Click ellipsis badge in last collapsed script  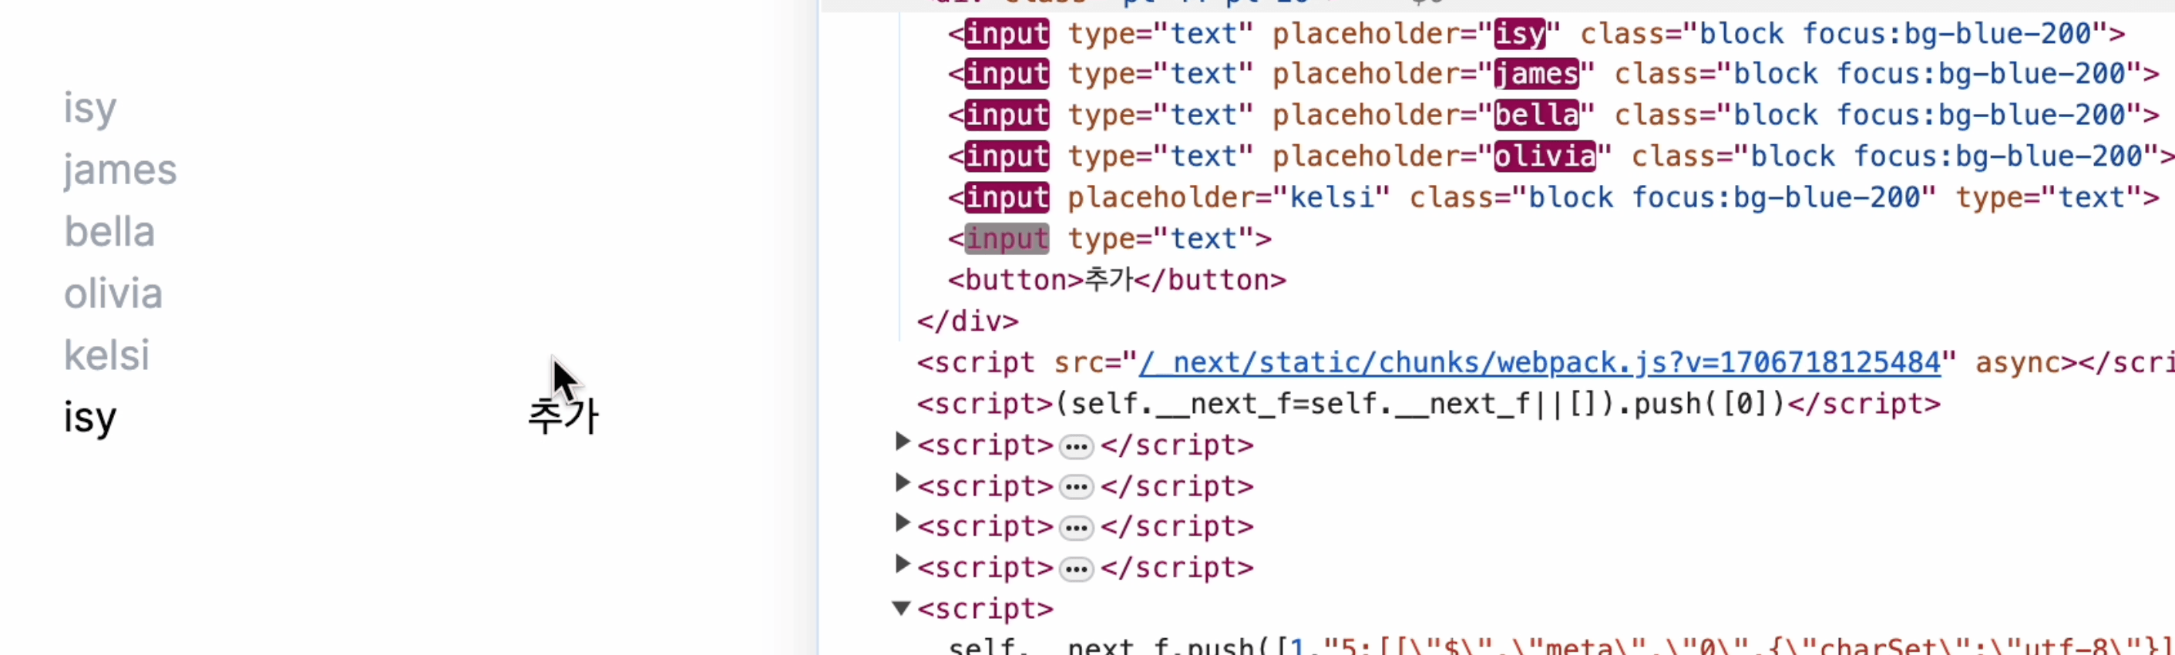click(x=1076, y=569)
